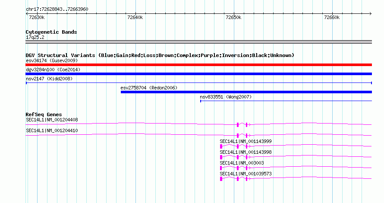Screen dimensions: 384x203
Task: Click the 72660k ruler label
Action: click(332, 17)
